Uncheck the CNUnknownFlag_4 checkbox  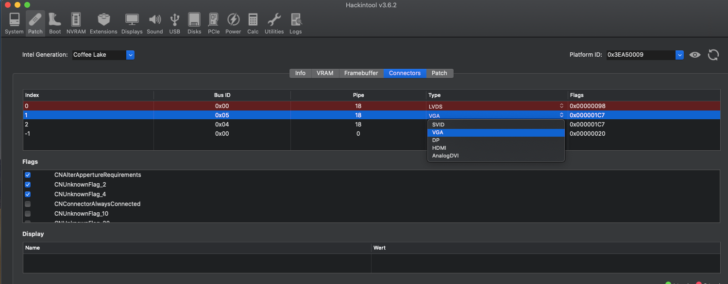pos(28,194)
